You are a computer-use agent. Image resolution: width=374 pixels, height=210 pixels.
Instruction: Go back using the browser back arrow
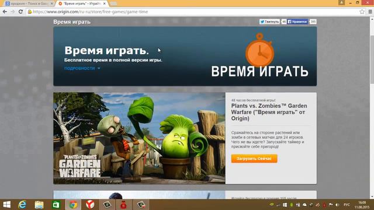coord(5,12)
